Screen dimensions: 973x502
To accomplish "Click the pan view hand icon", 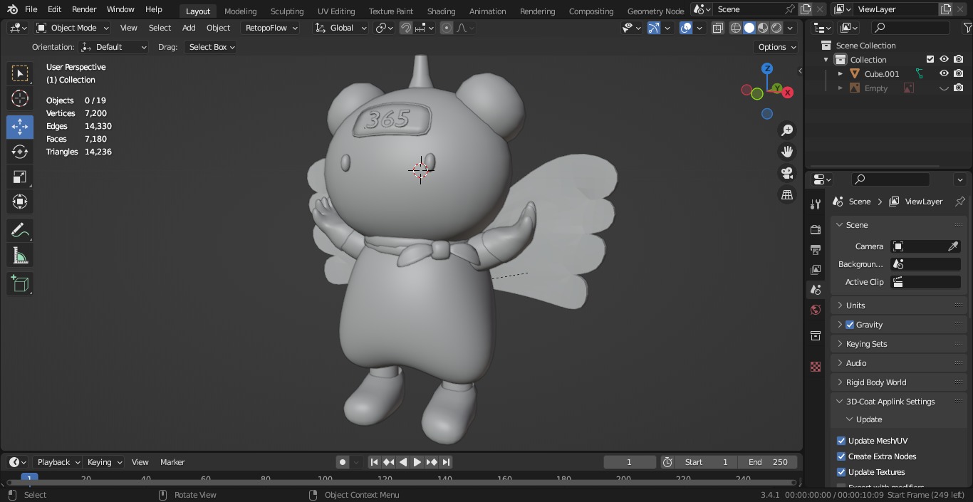I will click(x=787, y=152).
